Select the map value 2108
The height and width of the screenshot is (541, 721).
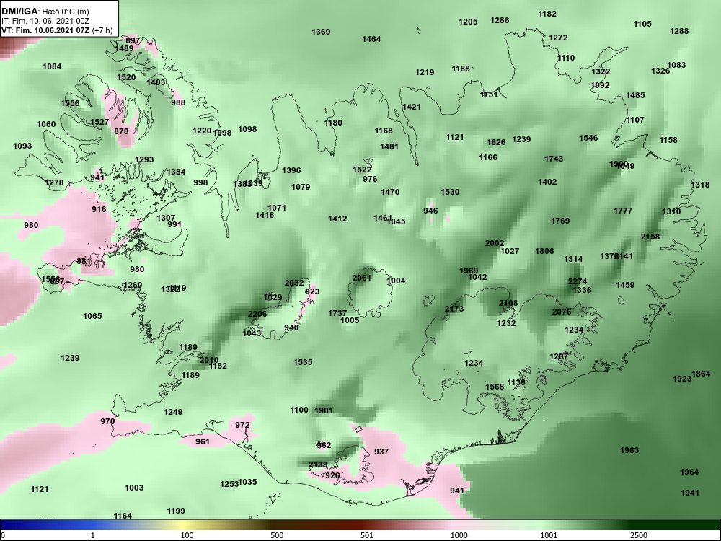click(508, 303)
